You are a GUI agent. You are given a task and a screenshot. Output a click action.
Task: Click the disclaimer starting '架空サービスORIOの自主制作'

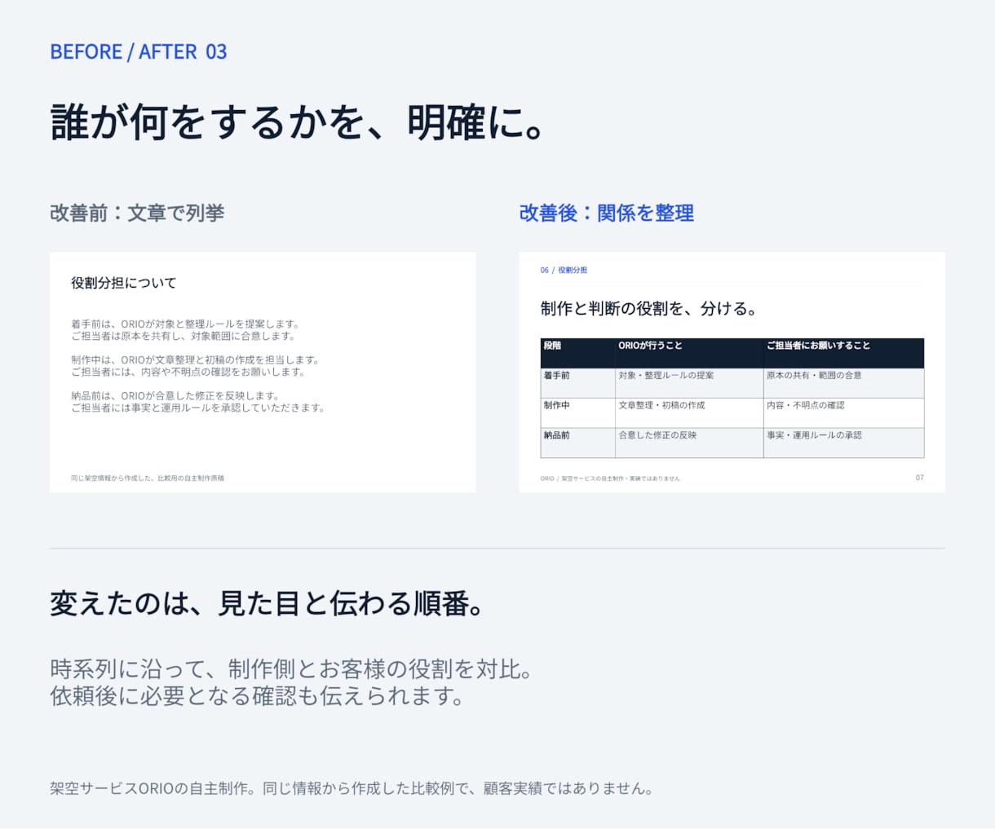[352, 788]
